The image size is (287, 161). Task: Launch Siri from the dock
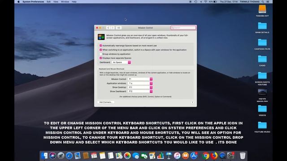[x=52, y=156]
